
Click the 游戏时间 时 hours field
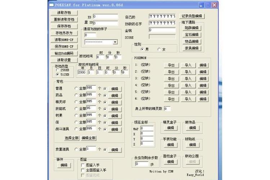pyautogui.click(x=100, y=57)
